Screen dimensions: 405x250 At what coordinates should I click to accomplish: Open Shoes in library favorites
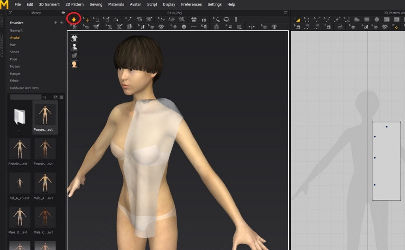tap(14, 52)
